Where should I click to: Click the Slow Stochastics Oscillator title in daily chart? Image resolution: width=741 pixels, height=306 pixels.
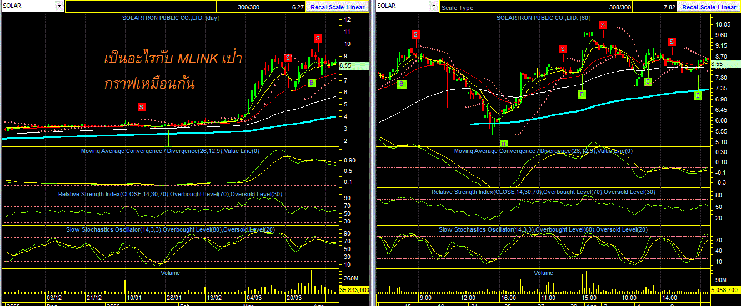tap(171, 229)
